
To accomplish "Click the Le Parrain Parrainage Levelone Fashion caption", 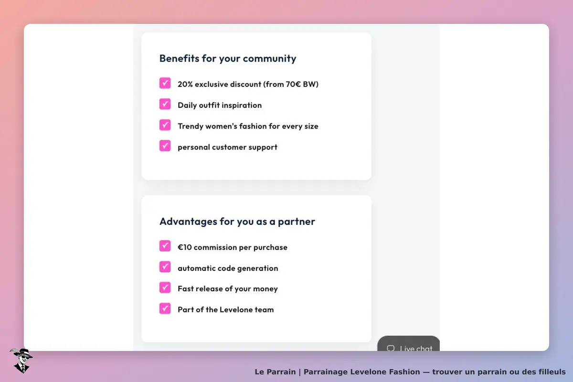I will [410, 371].
